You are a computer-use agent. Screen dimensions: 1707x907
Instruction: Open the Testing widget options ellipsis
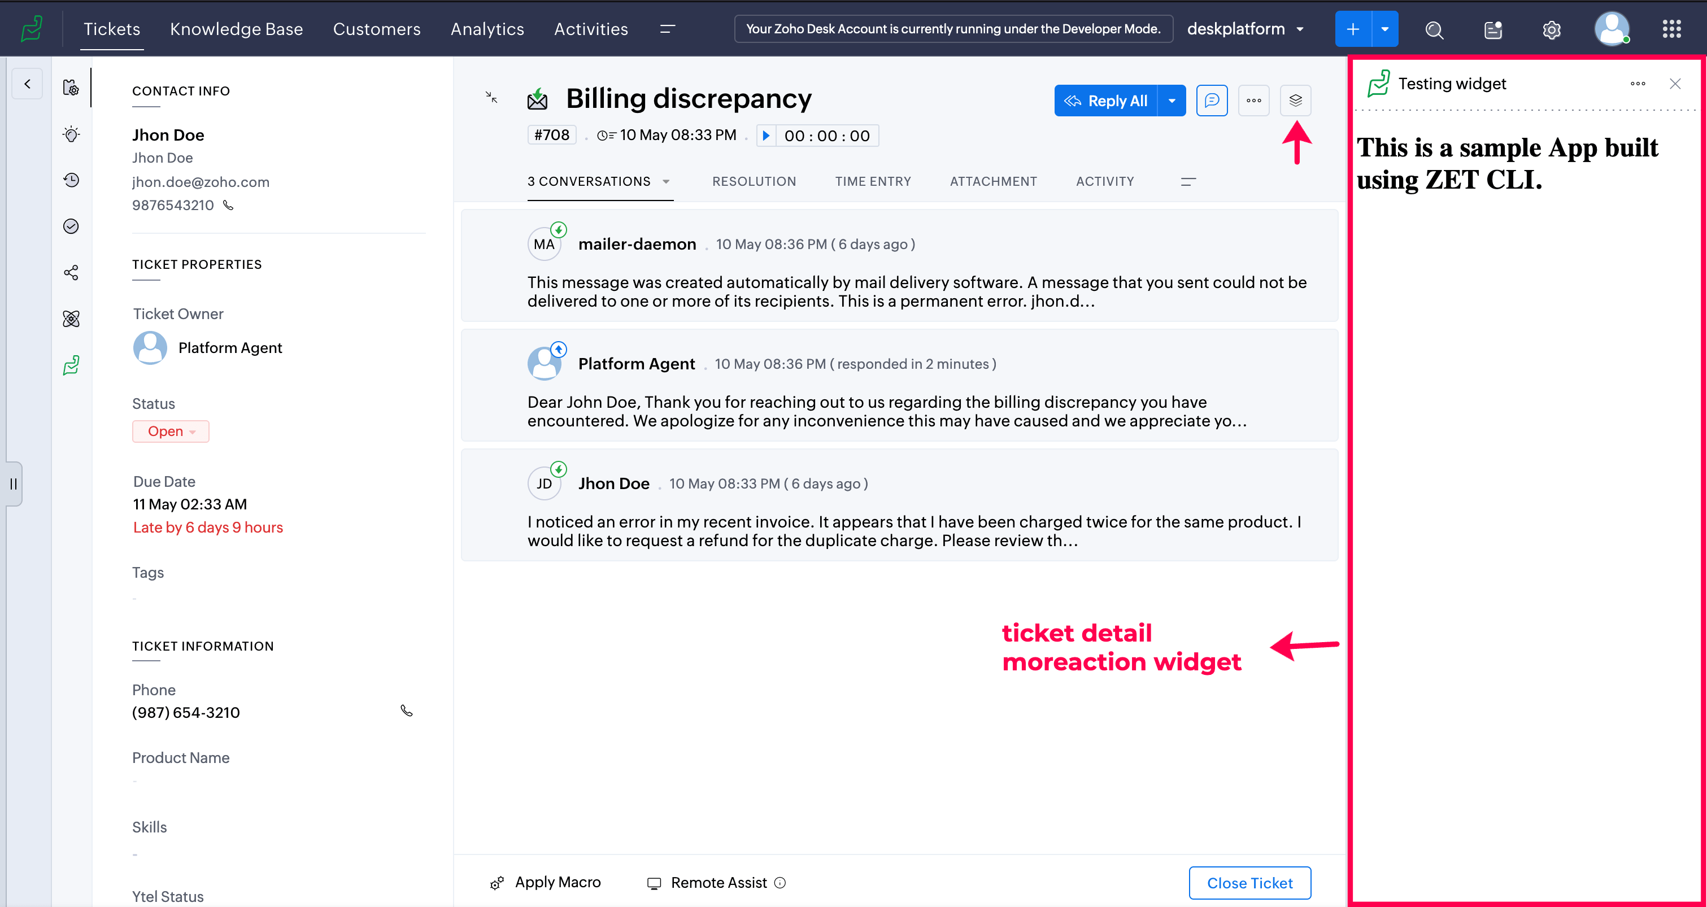tap(1638, 84)
